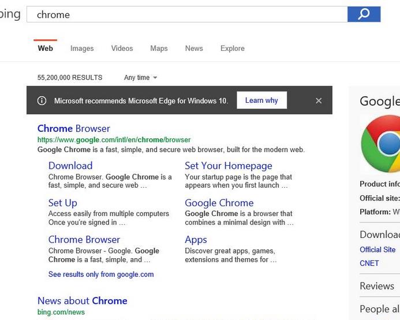Open the Set Up sublink
The width and height of the screenshot is (400, 320).
63,203
